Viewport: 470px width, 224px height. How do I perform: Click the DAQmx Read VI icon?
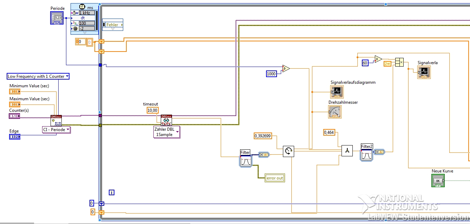pyautogui.click(x=166, y=120)
